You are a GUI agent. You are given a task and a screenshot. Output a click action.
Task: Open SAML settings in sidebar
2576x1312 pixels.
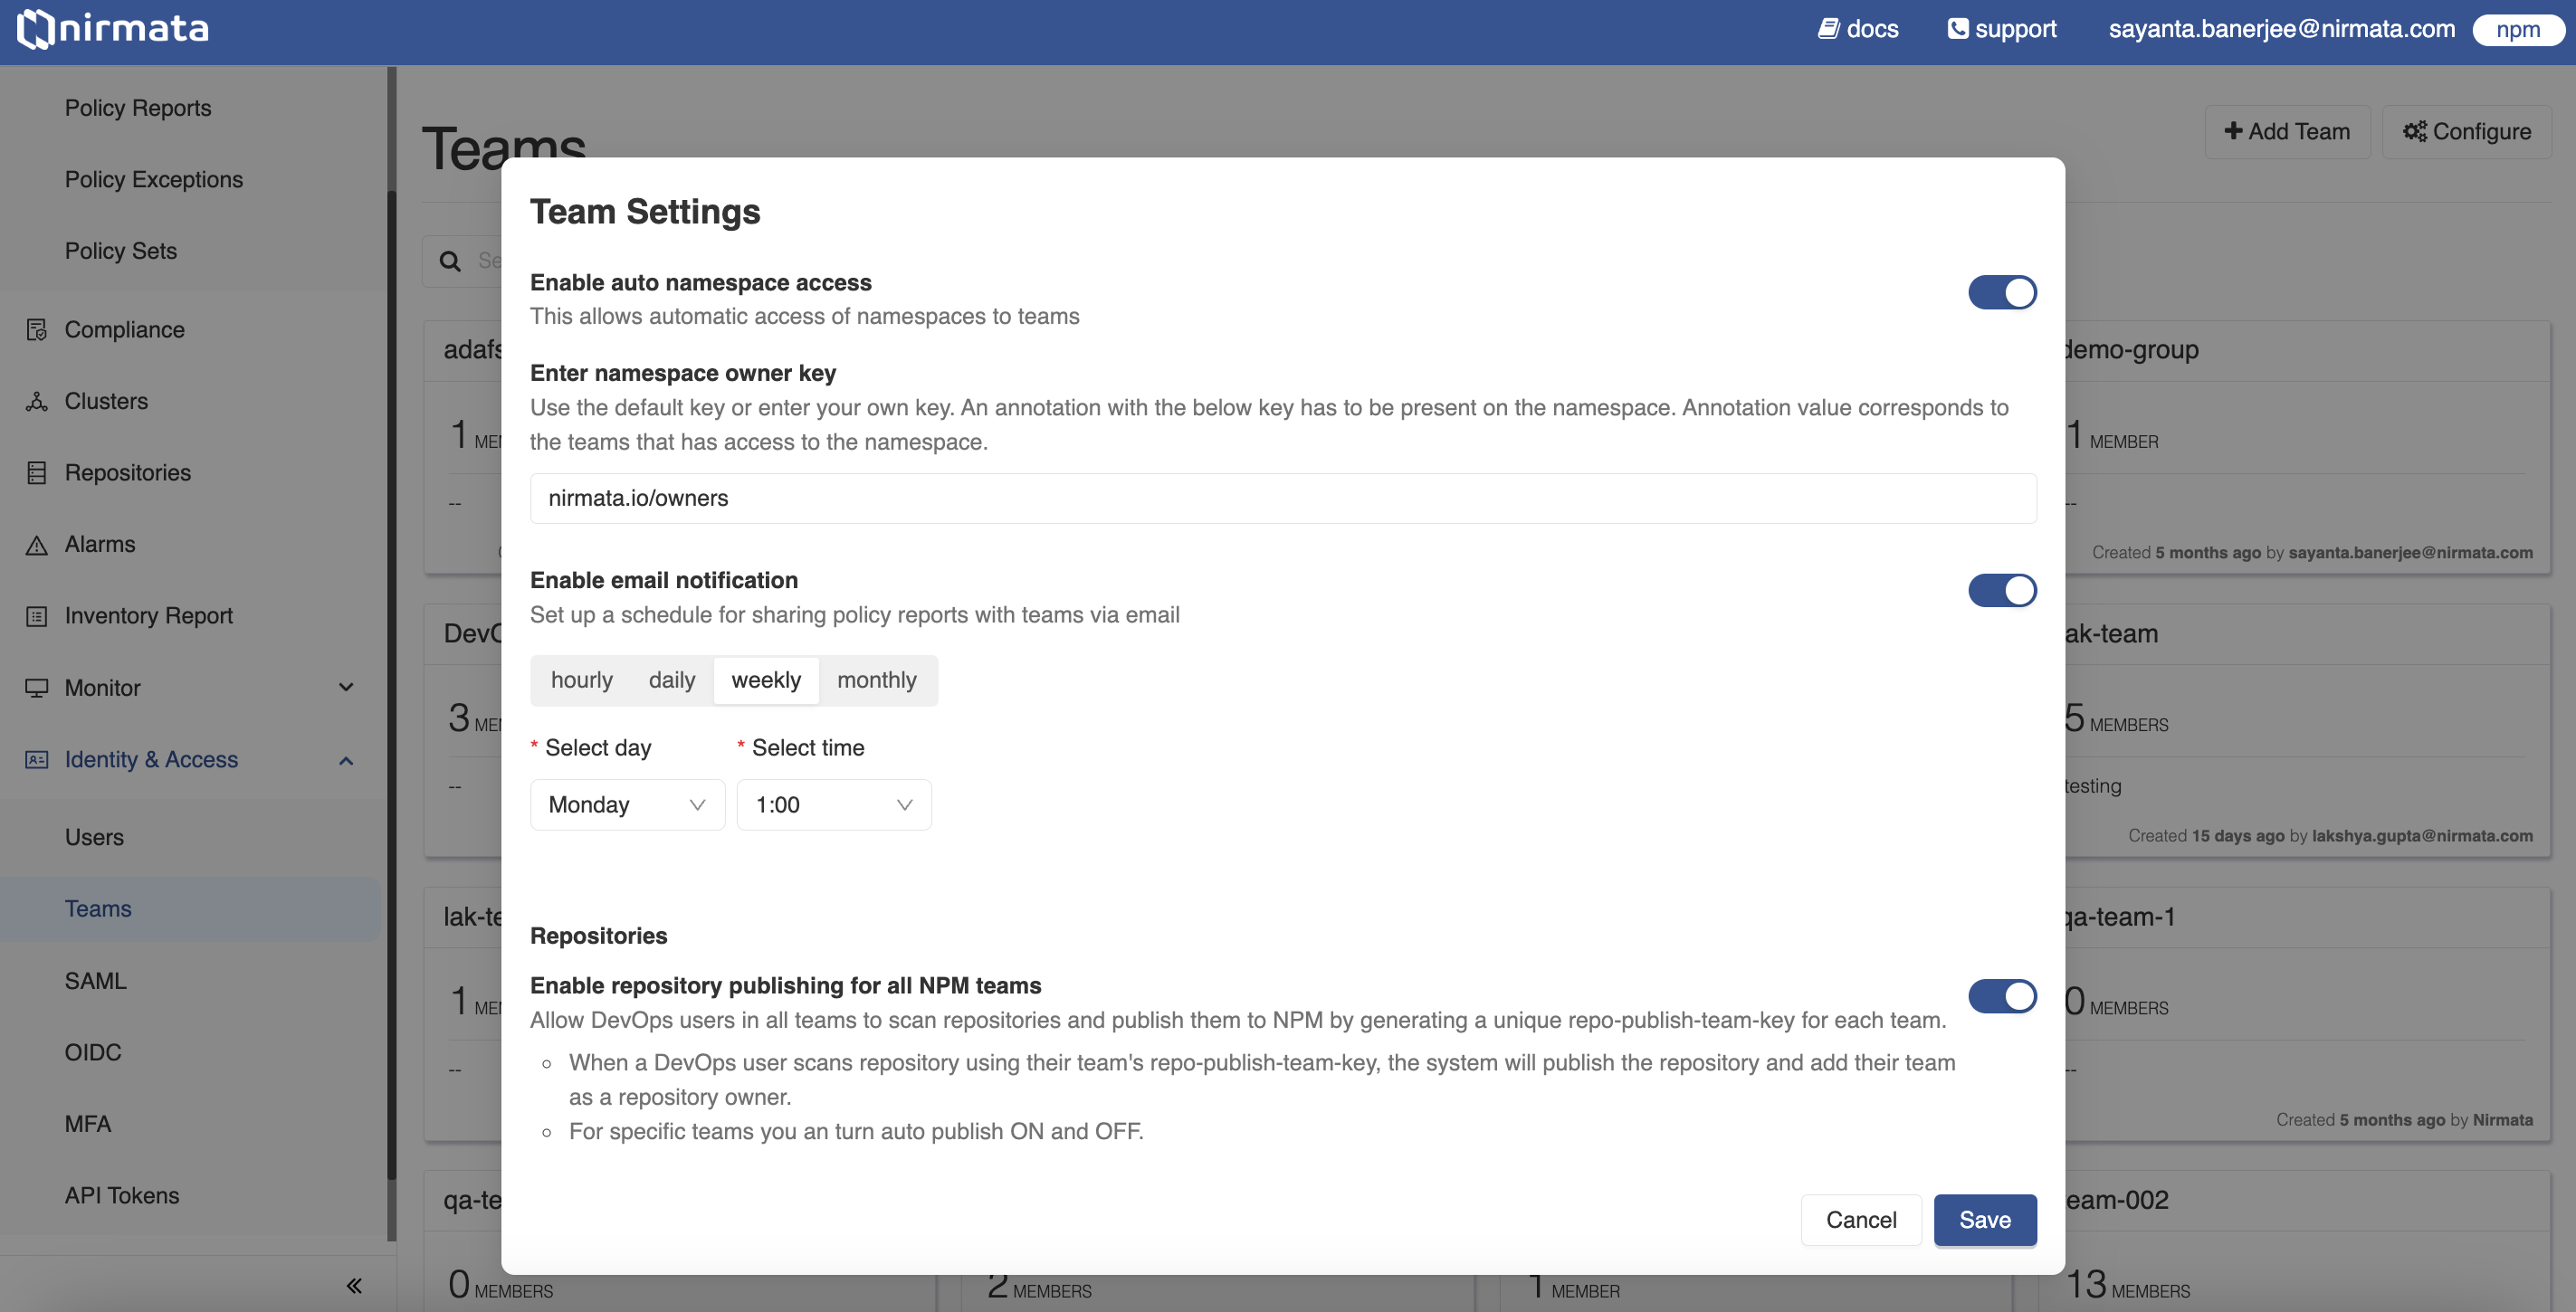click(95, 981)
